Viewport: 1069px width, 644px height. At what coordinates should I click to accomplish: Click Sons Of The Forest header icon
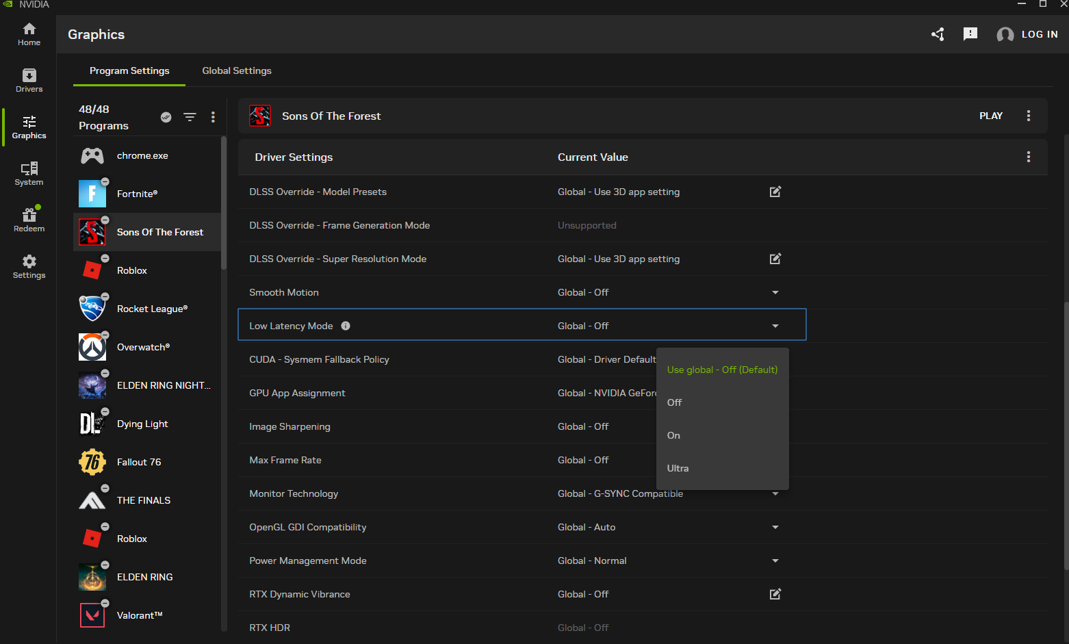point(260,116)
